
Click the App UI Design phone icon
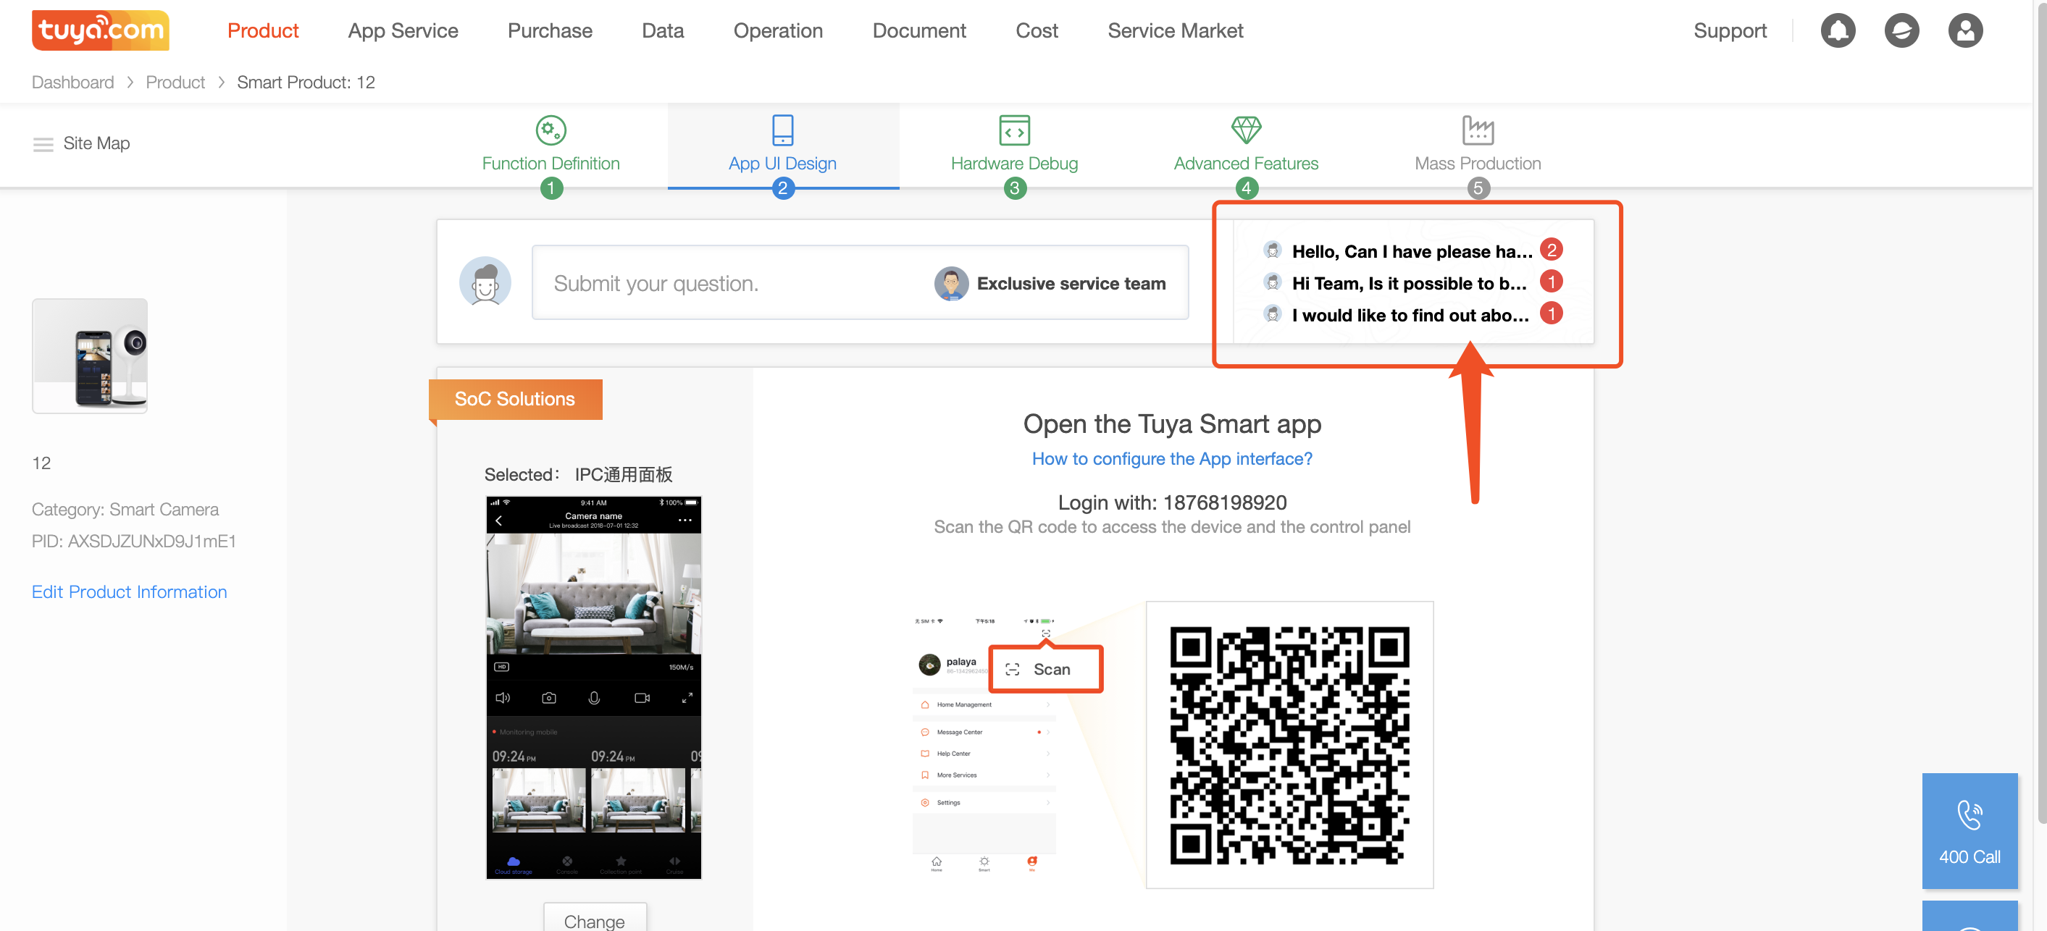[x=783, y=130]
